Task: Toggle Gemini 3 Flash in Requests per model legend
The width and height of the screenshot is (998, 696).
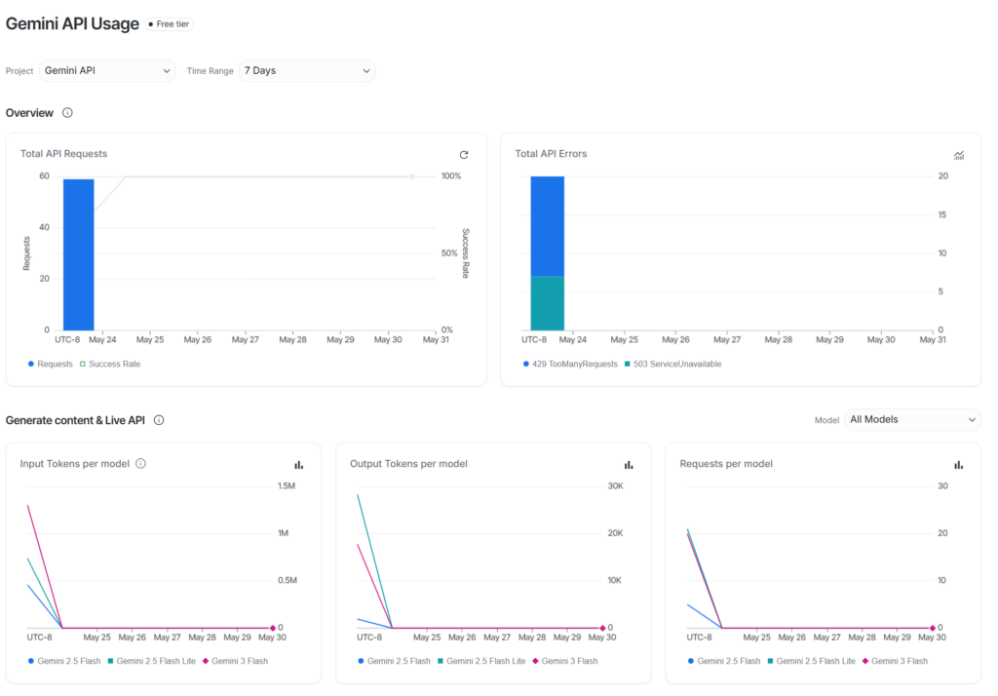Action: 895,661
